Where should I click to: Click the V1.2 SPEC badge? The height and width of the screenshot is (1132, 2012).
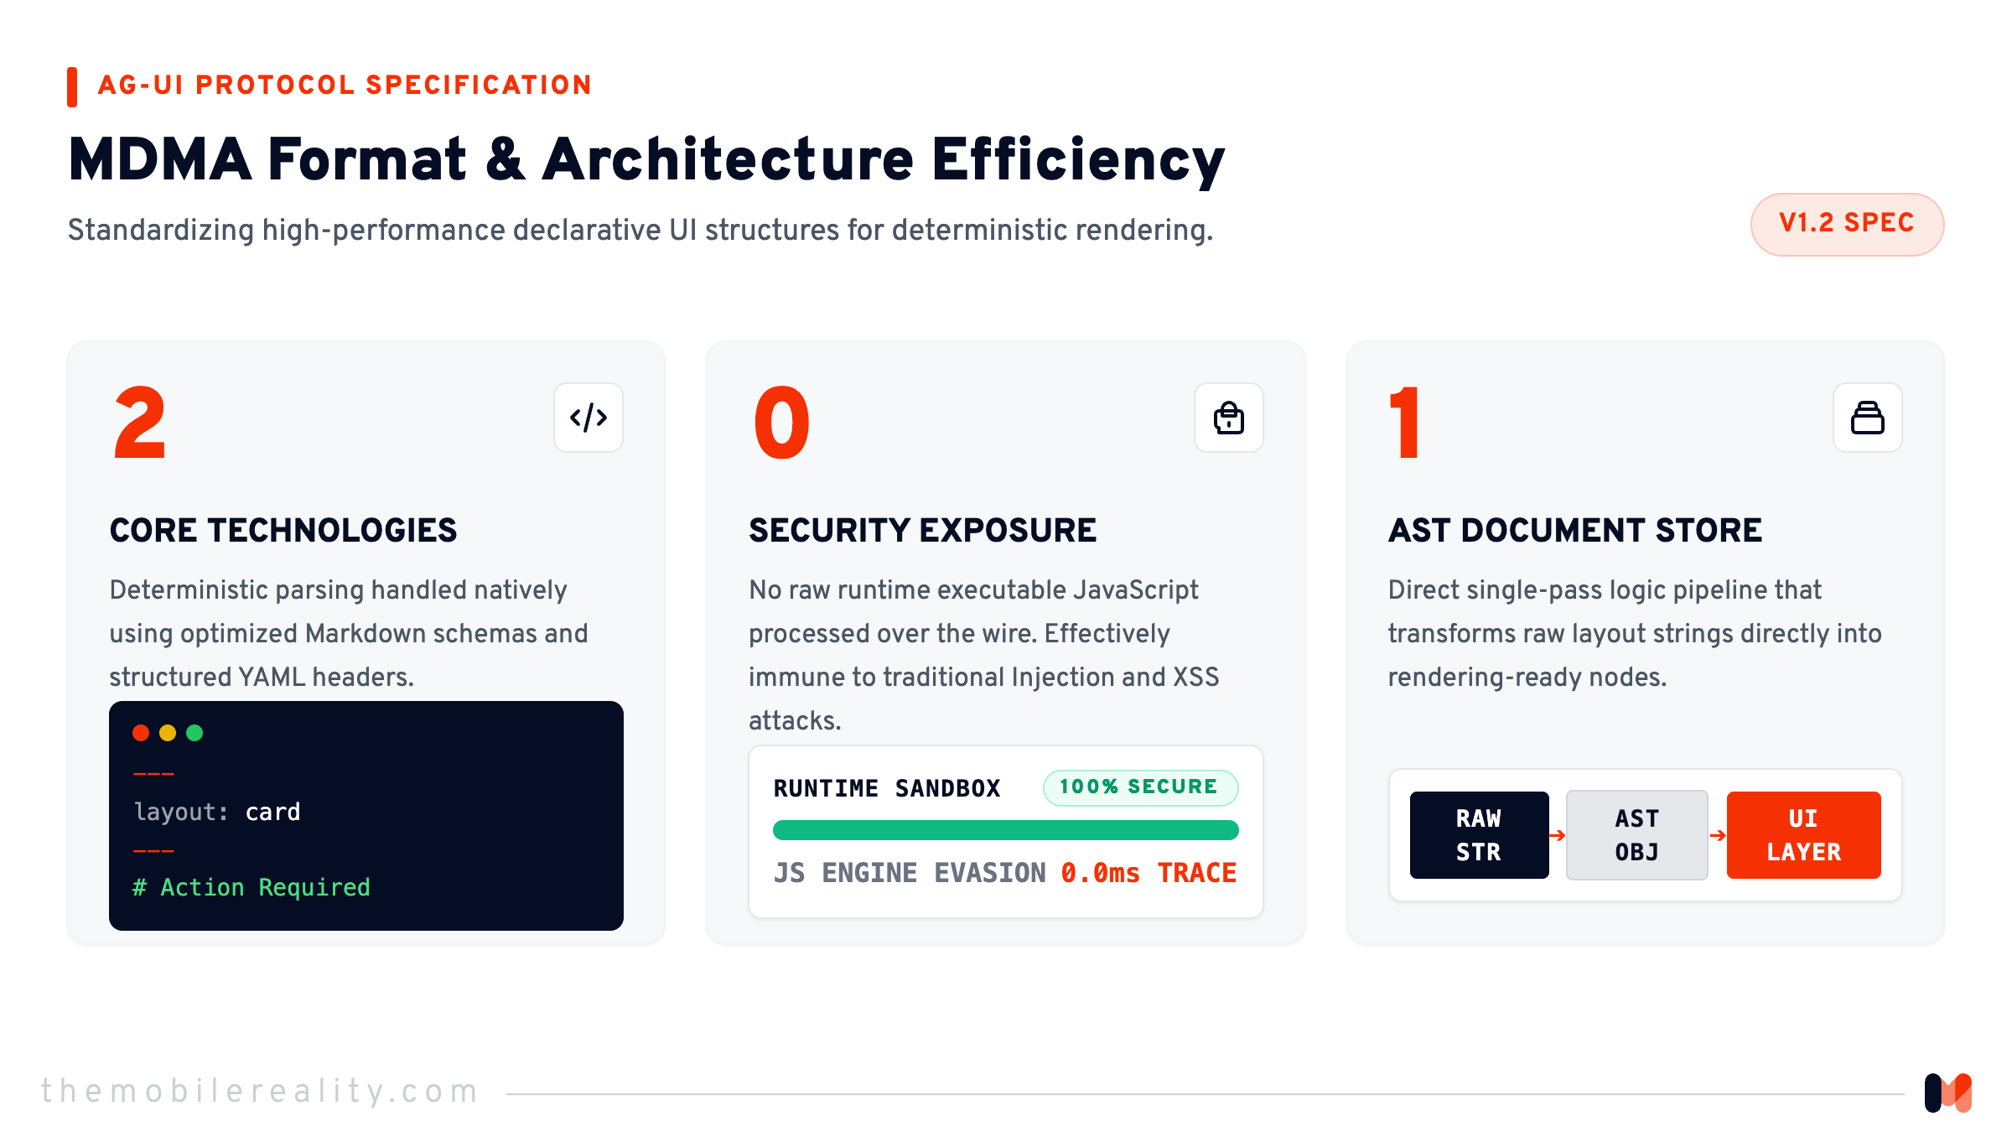(1847, 224)
